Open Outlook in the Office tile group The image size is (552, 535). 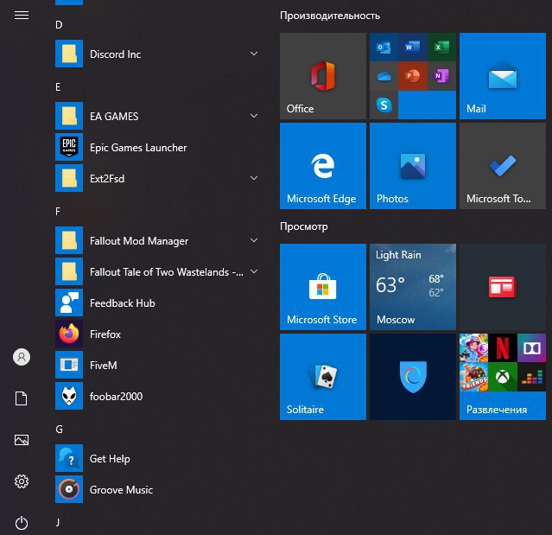384,48
